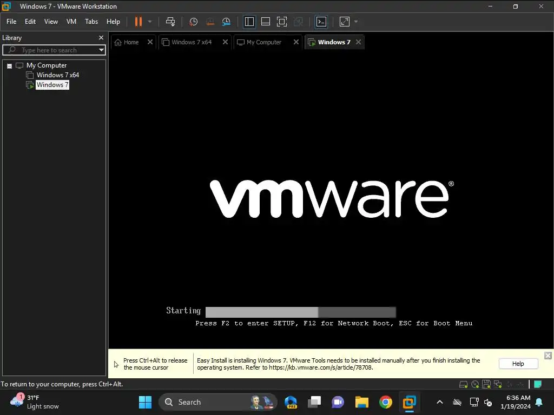The height and width of the screenshot is (415, 554).
Task: Take a snapshot of the virtual machine
Action: 193,22
